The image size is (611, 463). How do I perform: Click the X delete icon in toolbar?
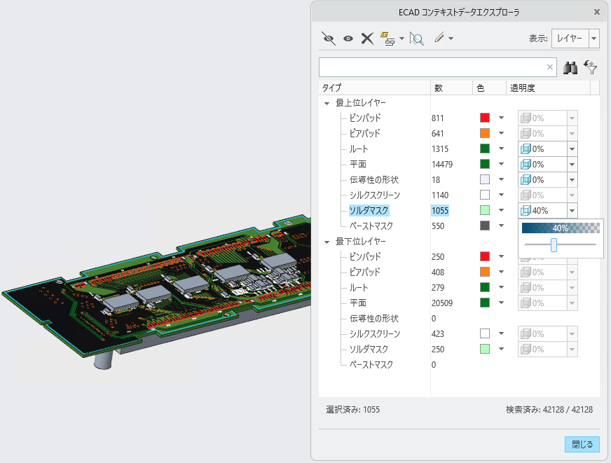tap(367, 38)
